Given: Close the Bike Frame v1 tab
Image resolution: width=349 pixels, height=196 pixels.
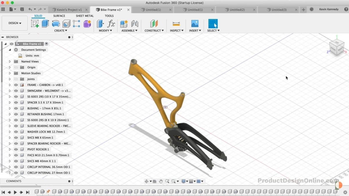Looking at the screenshot, I should coord(128,10).
